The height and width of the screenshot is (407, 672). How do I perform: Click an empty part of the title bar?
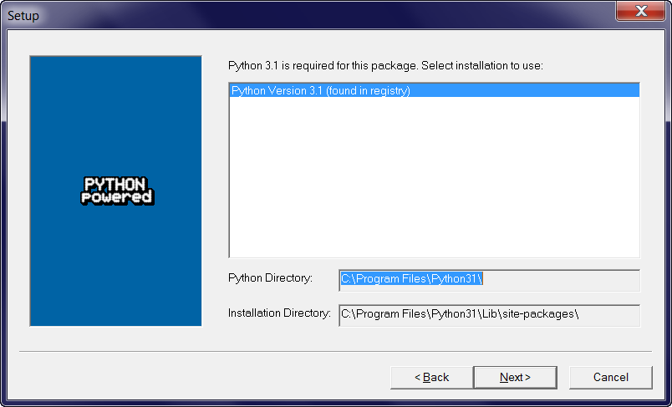(334, 14)
